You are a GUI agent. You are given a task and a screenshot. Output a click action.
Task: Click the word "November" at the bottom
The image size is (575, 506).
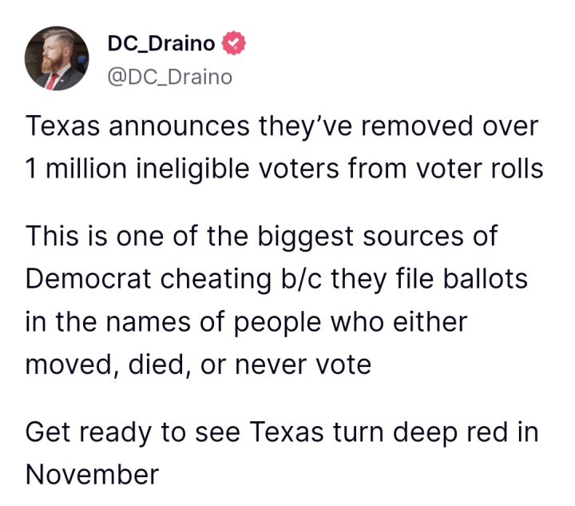pyautogui.click(x=92, y=475)
